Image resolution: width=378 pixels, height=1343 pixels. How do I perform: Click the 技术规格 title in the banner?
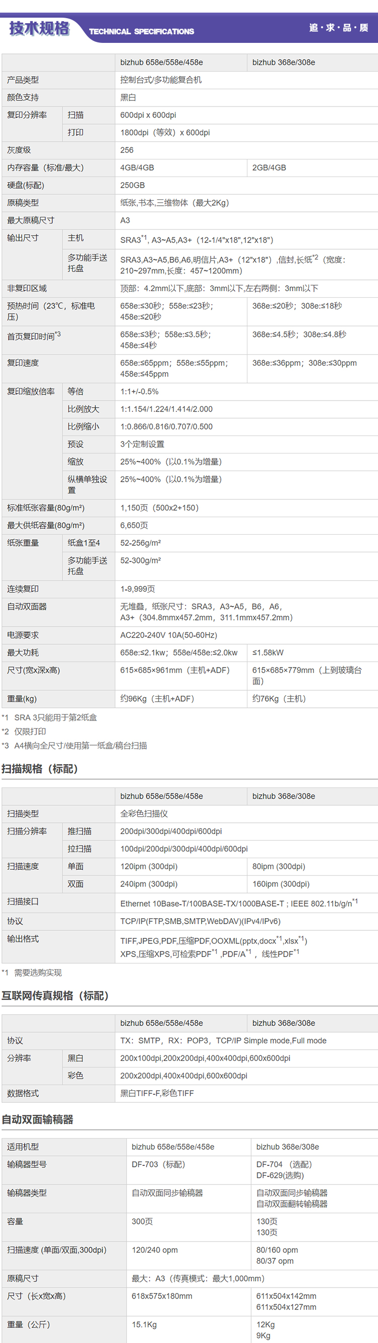[39, 28]
